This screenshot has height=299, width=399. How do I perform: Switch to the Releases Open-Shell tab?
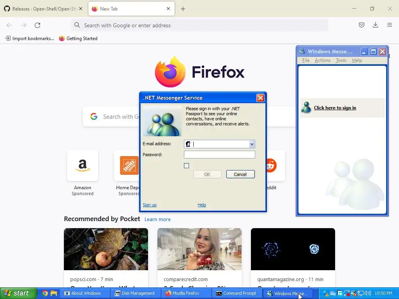click(43, 9)
